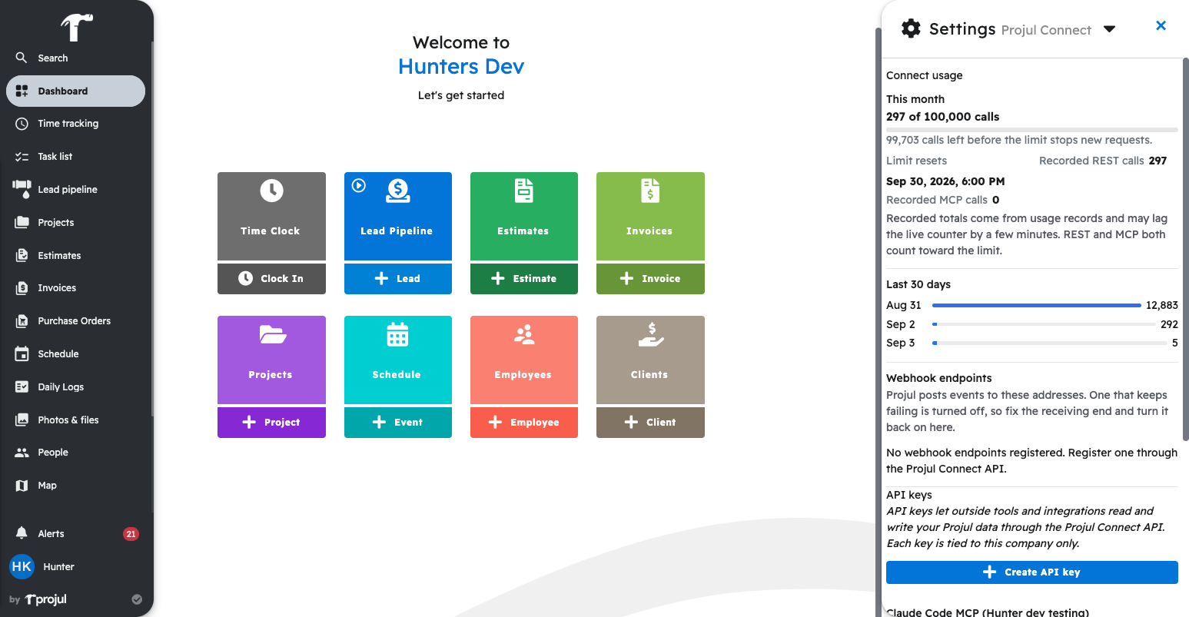Click the "by Projul" branding logo
1189x617 pixels.
(x=38, y=599)
